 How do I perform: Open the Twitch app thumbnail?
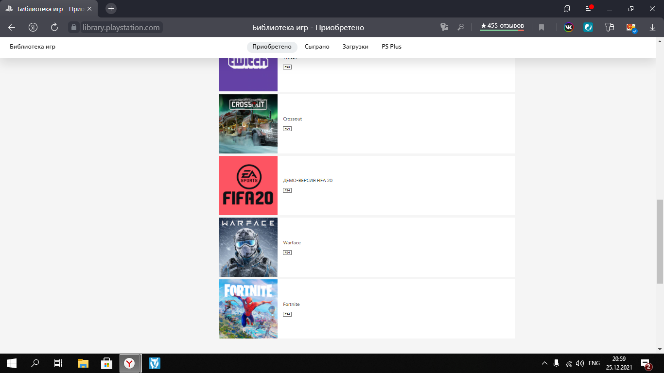248,74
